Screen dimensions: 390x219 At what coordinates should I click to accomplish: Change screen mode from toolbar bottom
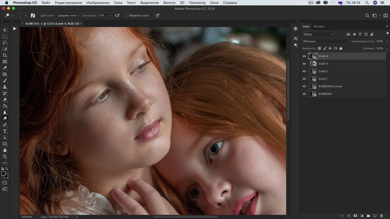tap(5, 189)
